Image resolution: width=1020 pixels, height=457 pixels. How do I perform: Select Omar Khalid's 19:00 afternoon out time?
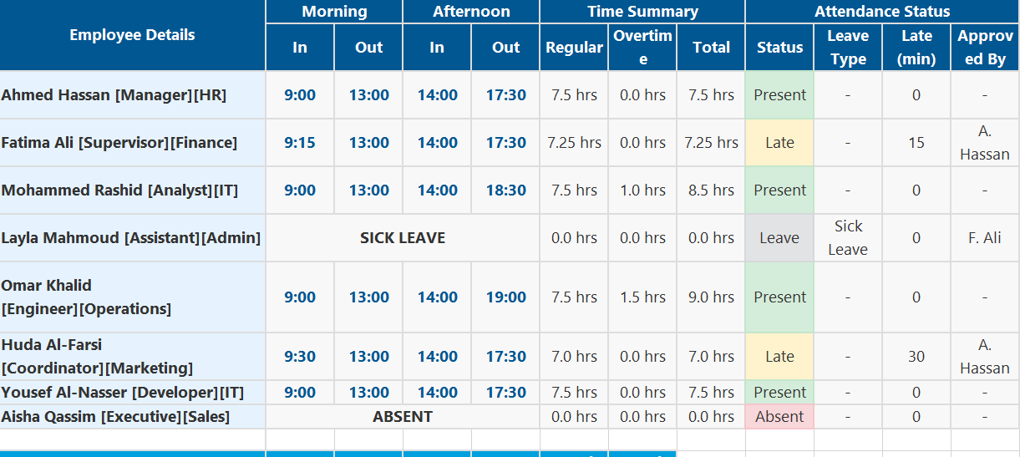pos(505,297)
